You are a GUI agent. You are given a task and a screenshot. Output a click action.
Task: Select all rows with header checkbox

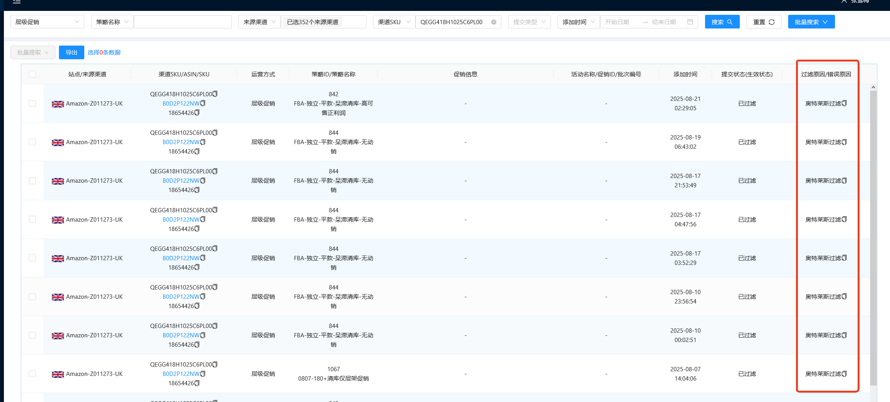pyautogui.click(x=32, y=74)
